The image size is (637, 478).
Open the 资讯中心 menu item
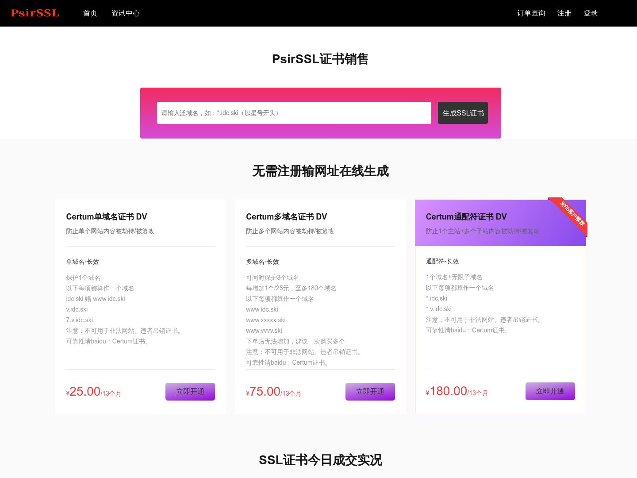(126, 13)
